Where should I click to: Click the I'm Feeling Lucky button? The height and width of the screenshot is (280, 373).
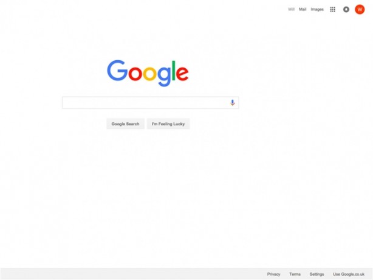click(168, 124)
